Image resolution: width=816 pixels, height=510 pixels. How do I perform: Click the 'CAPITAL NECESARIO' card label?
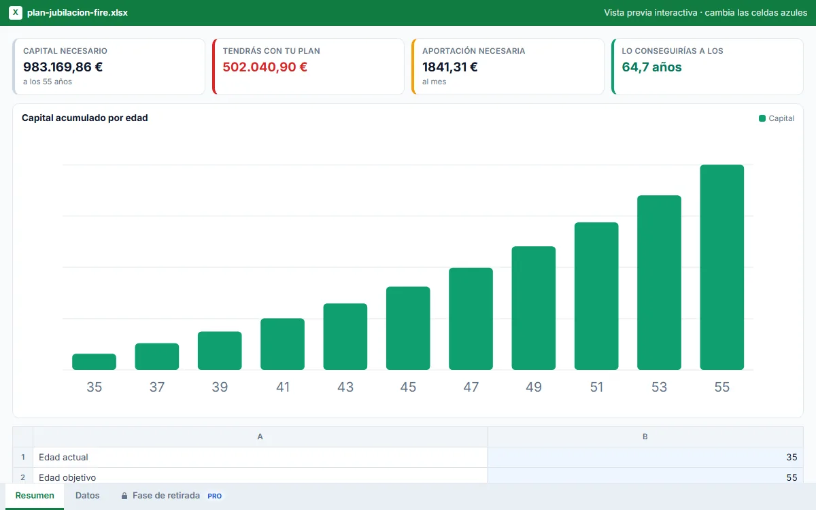pyautogui.click(x=65, y=51)
